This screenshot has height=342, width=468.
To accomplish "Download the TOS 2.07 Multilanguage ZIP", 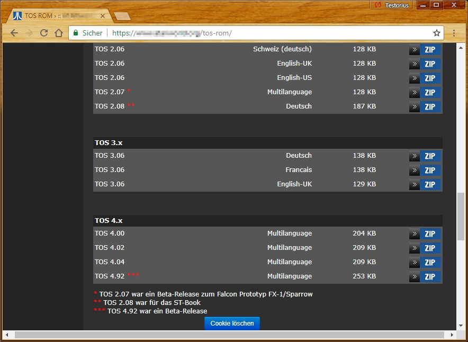I will [429, 93].
